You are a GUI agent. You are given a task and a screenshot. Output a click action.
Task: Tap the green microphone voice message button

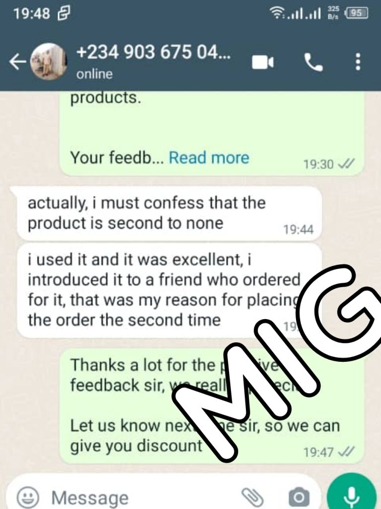[351, 493]
